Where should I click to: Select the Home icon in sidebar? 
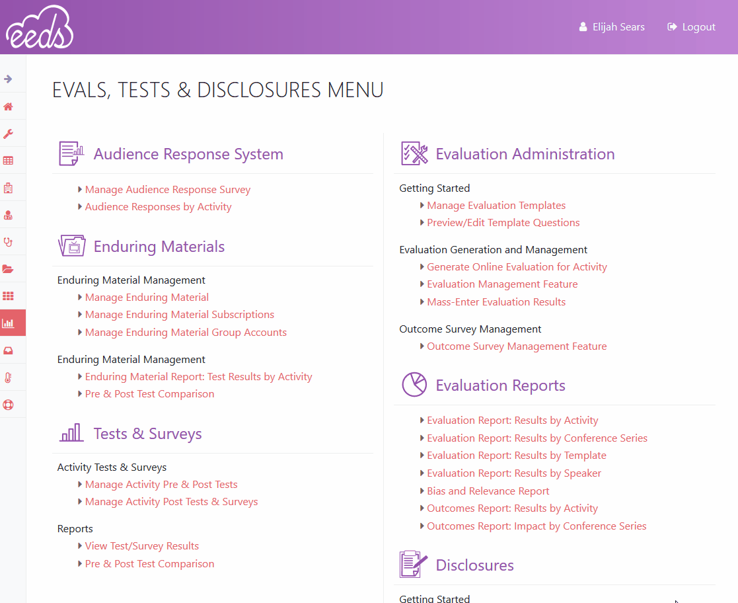coord(9,106)
